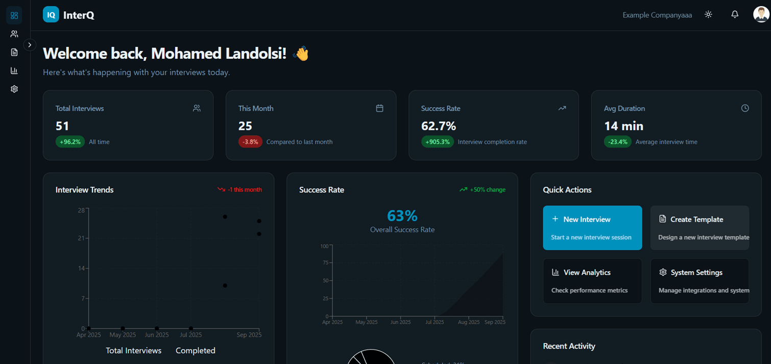Image resolution: width=771 pixels, height=364 pixels.
Task: Click the notification bell icon
Action: pyautogui.click(x=735, y=14)
